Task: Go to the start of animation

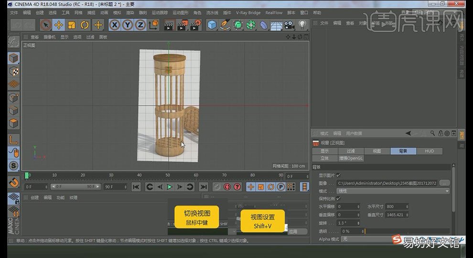Action: tap(136, 187)
